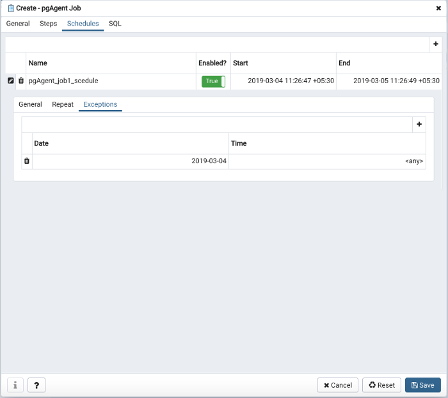Click the Reset button

381,385
